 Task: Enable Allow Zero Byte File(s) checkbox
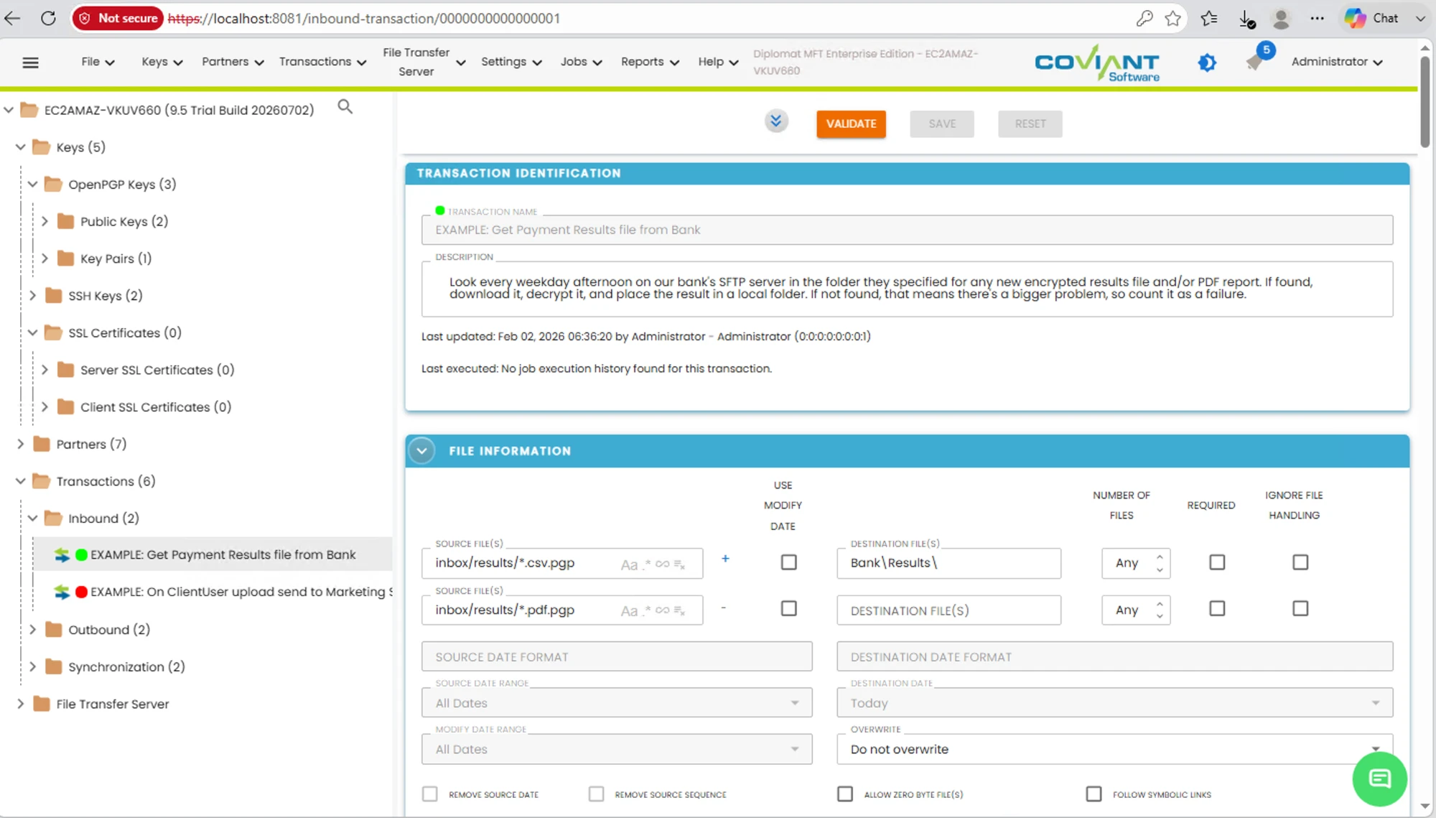(845, 794)
